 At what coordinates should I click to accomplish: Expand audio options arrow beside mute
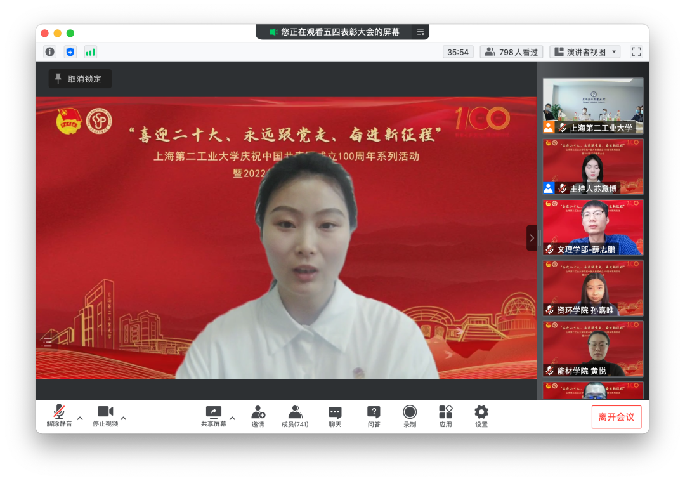[x=80, y=418]
